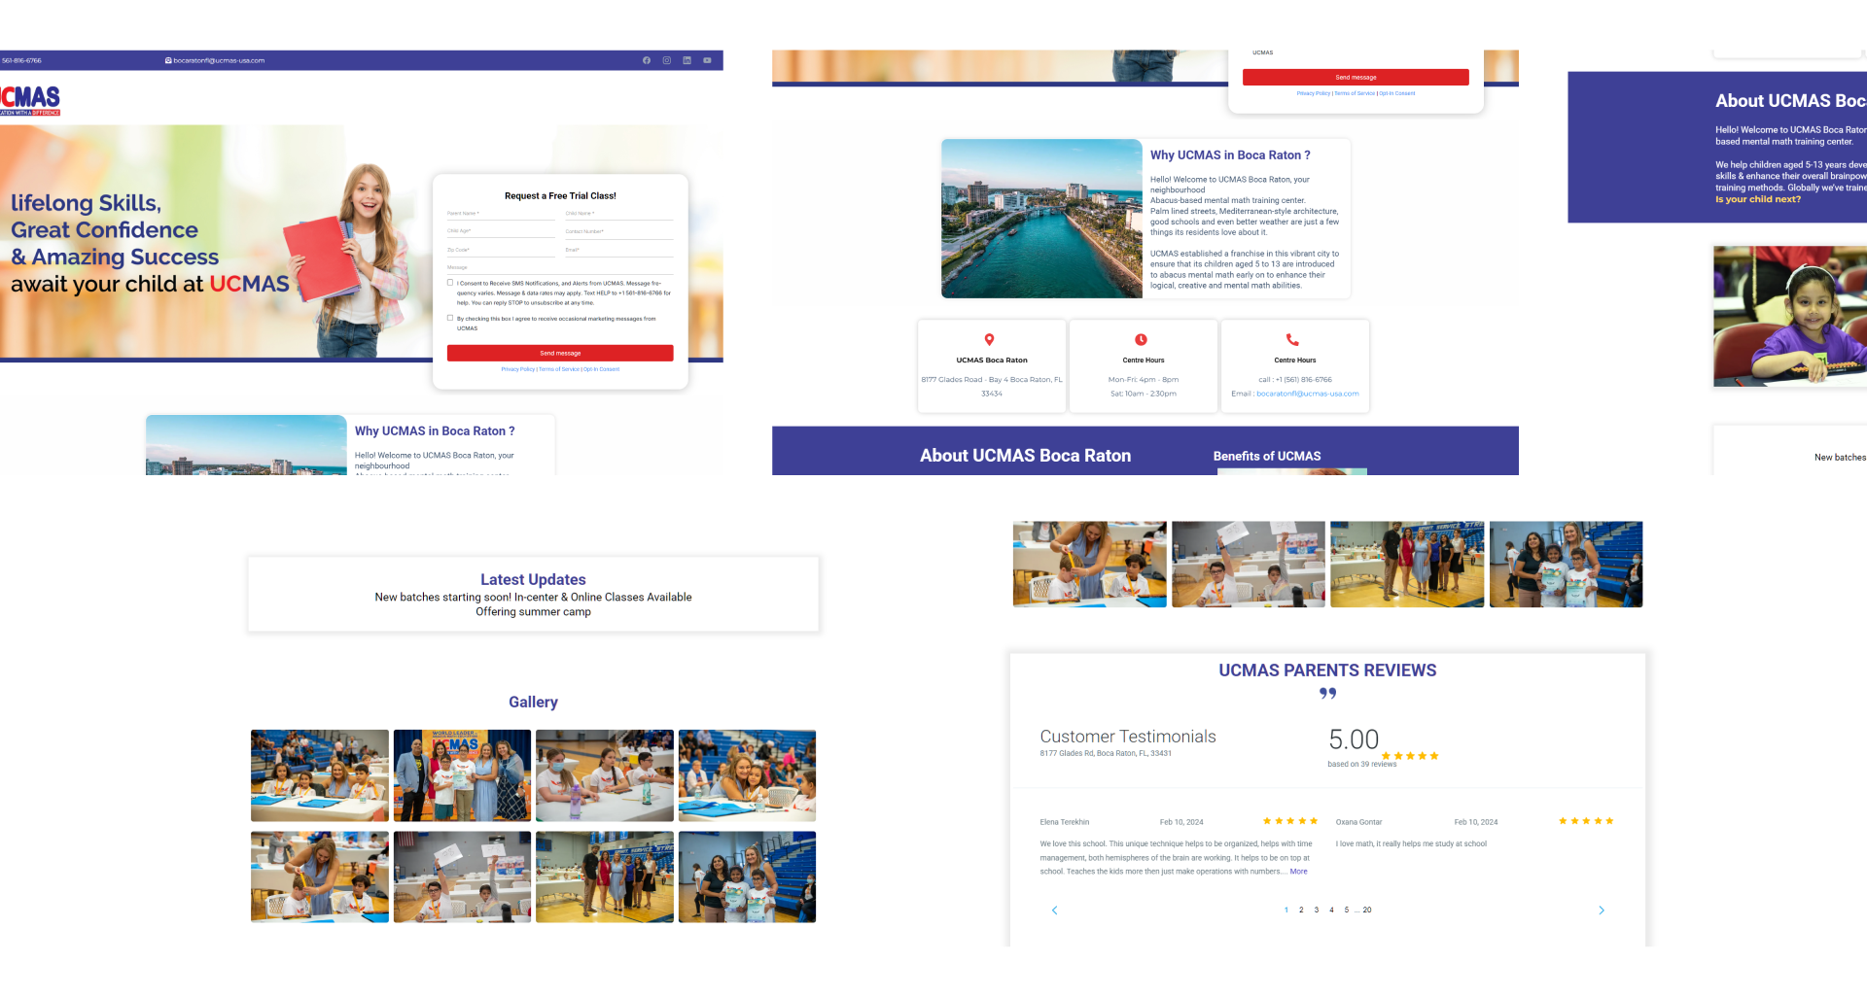Click the envelope icon beside the header email
Viewport: 1867px width, 997px height.
pyautogui.click(x=168, y=60)
